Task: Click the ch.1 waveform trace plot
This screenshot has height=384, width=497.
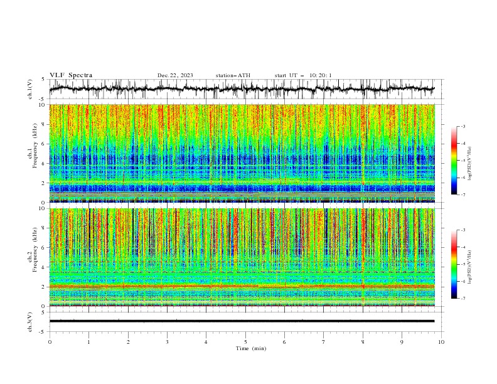Action: tap(242, 89)
